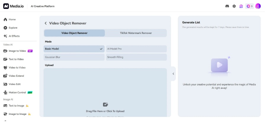266x129 pixels.
Task: Click the Image AI section label
Action: [x=8, y=99]
